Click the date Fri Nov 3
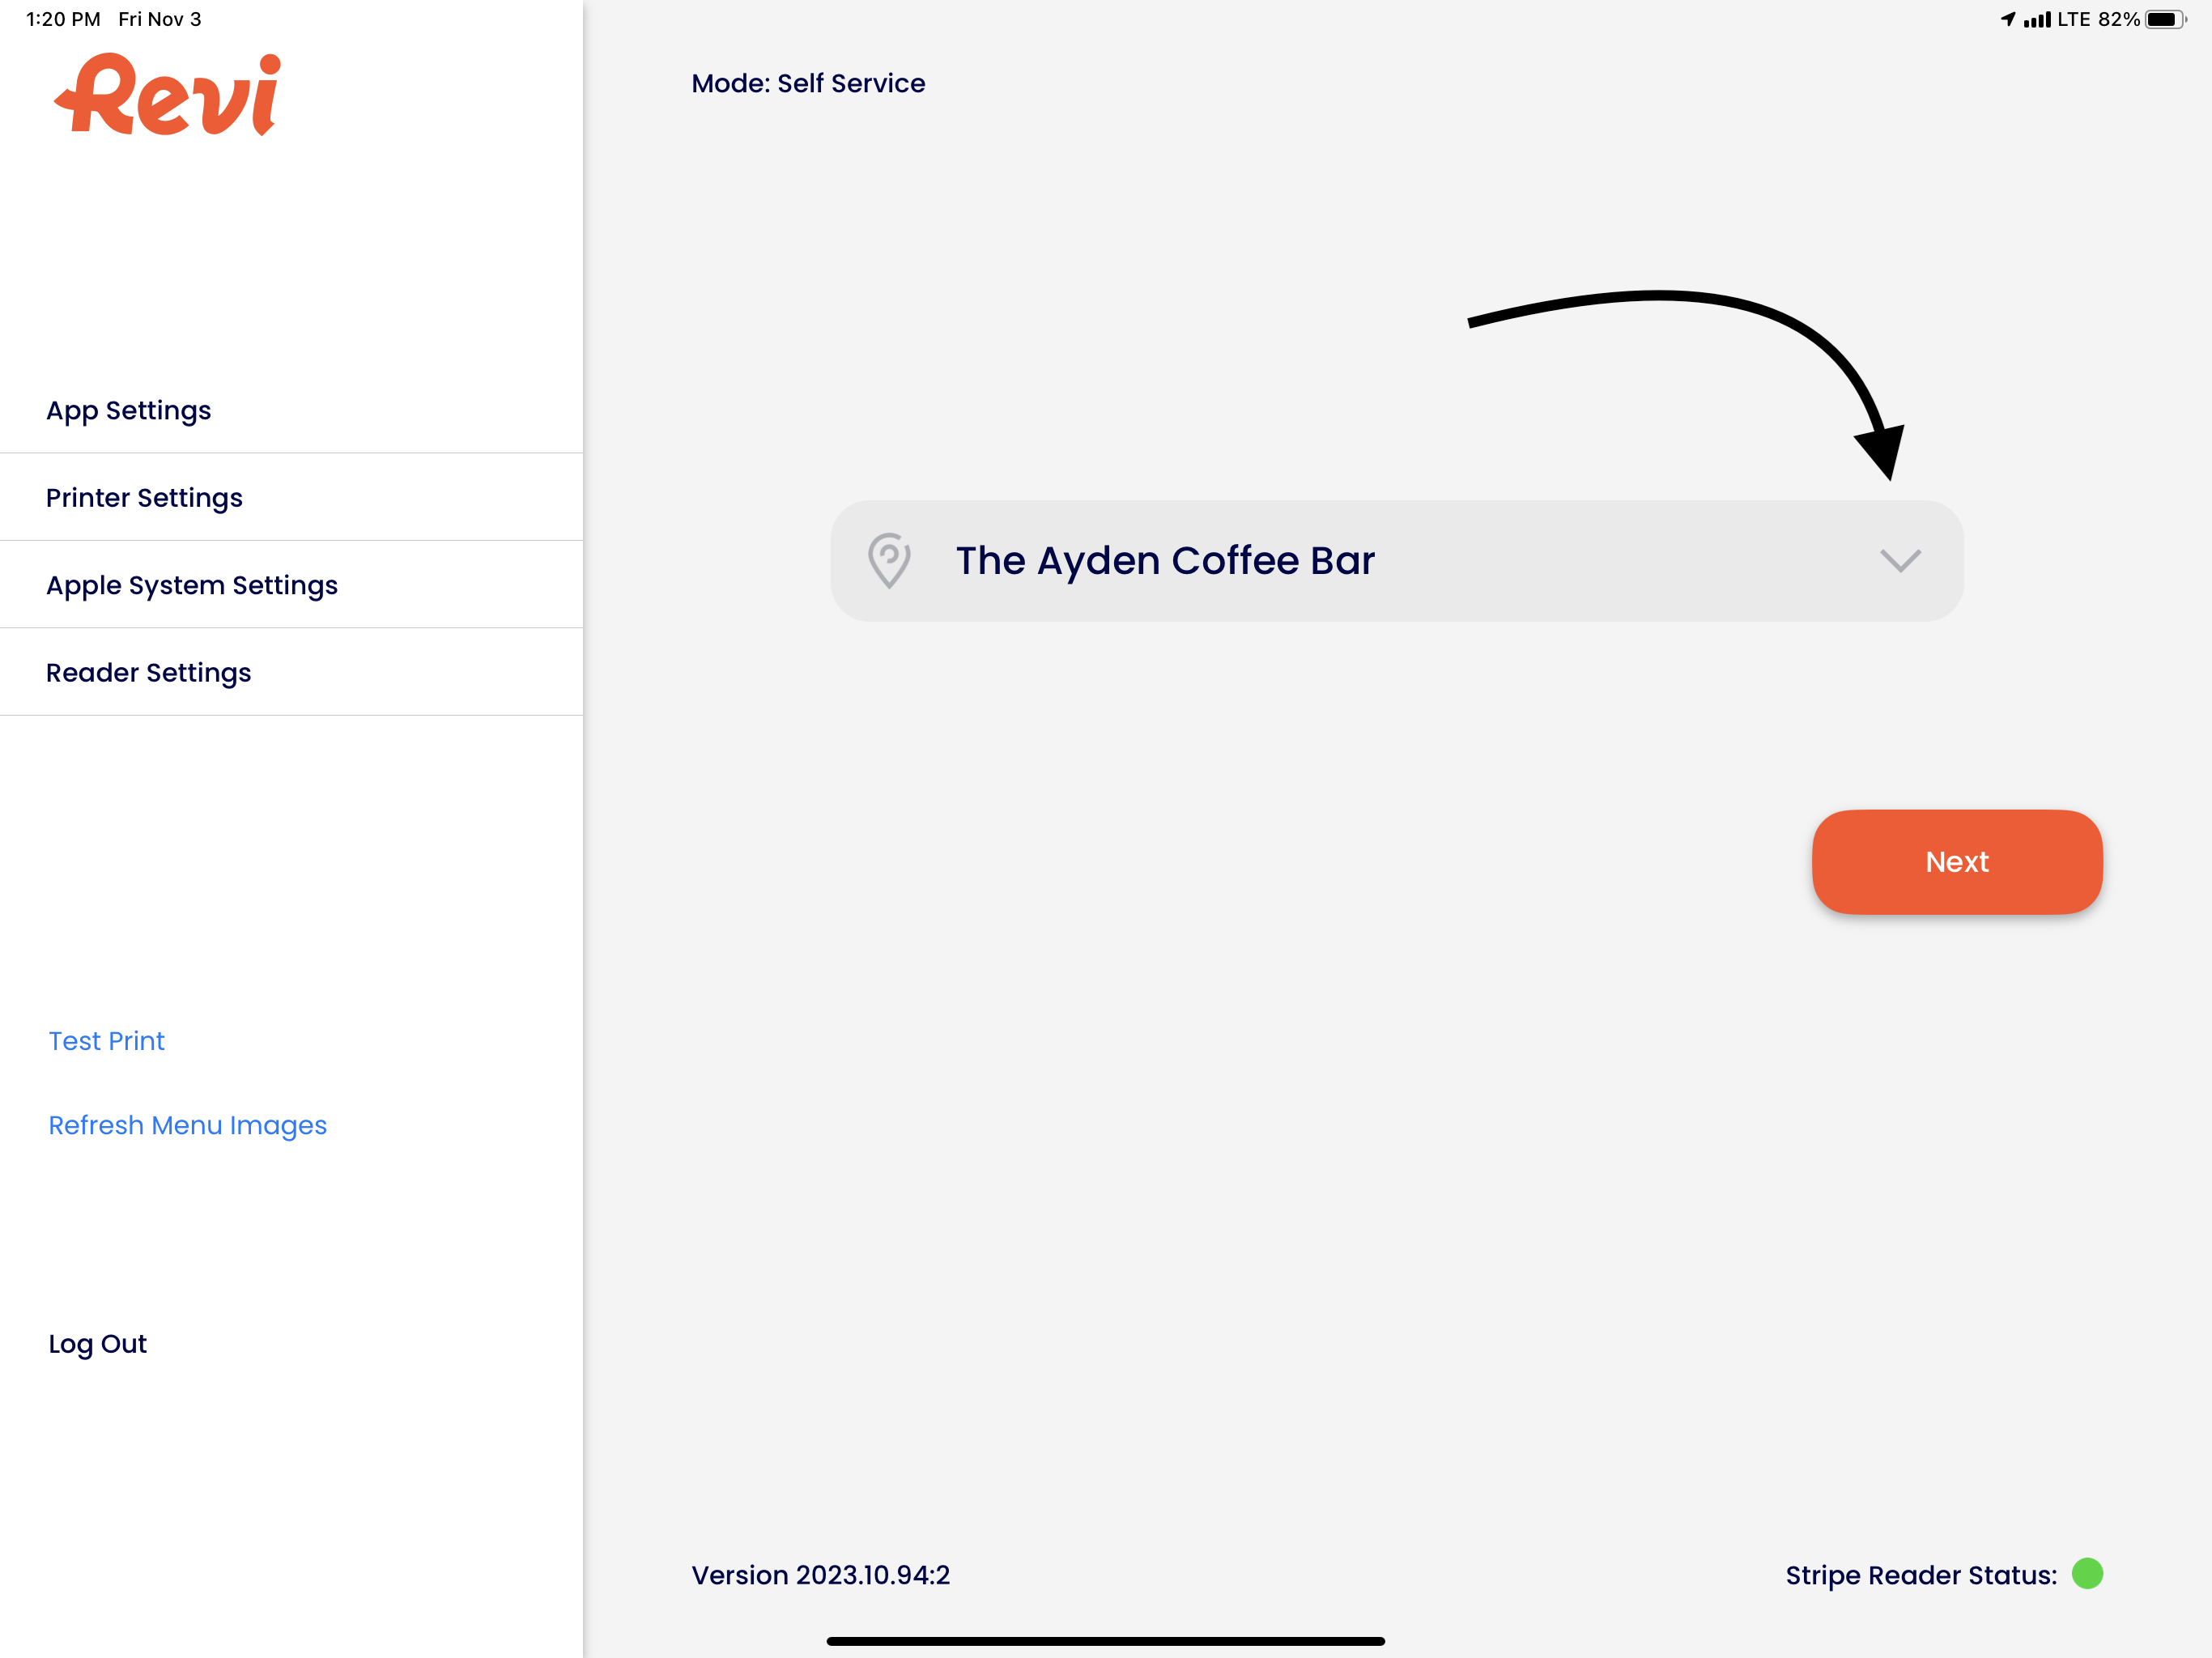This screenshot has height=1658, width=2212. (x=159, y=18)
